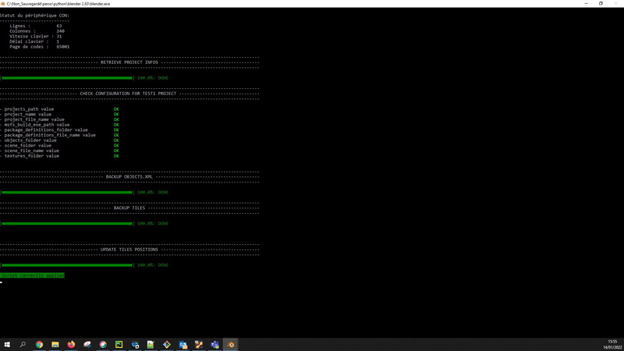Click the console icon in the title bar

[x=3, y=3]
